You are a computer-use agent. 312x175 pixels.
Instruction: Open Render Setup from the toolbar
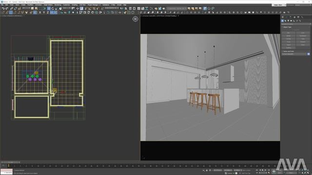tap(156, 9)
